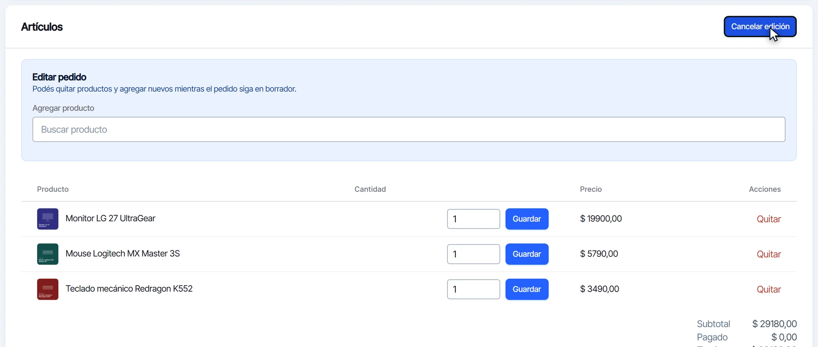The width and height of the screenshot is (818, 347).
Task: Remove Monitor LG 27 UltraGear with Quitar
Action: pyautogui.click(x=769, y=219)
